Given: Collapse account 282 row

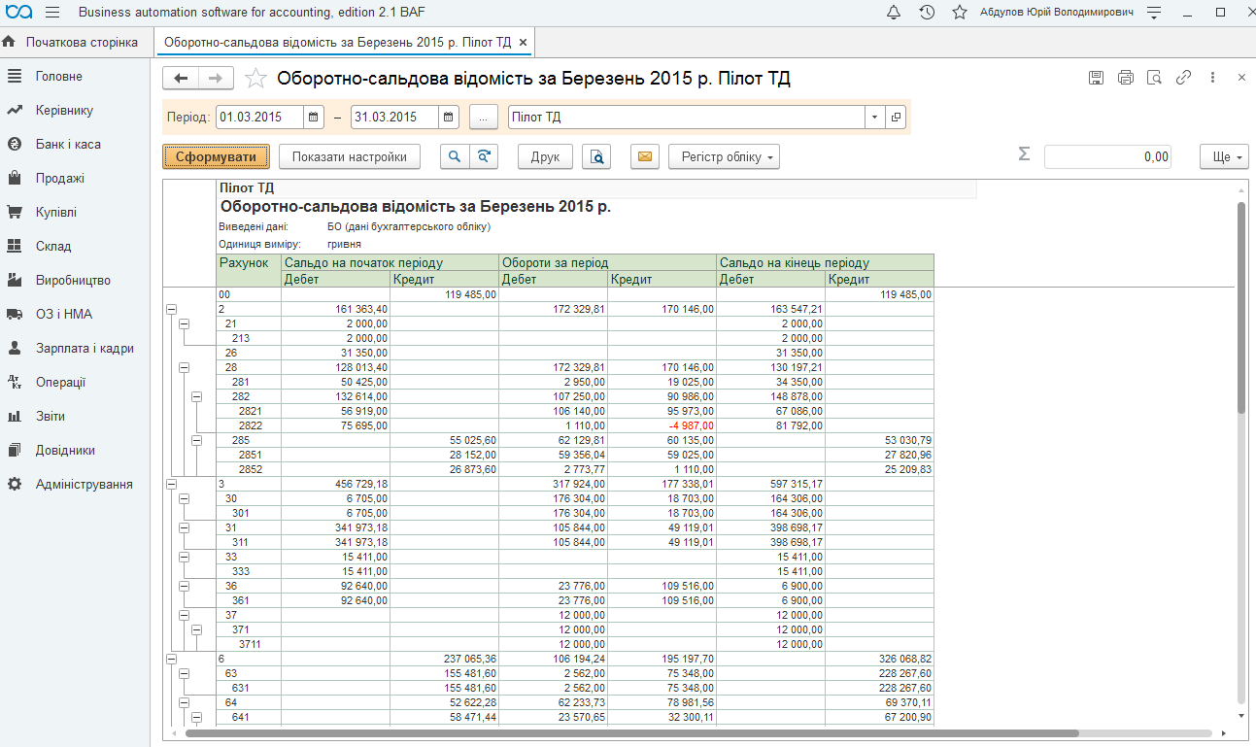Looking at the screenshot, I should [x=195, y=396].
